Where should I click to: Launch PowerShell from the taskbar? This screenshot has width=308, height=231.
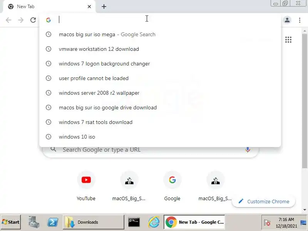(53, 222)
